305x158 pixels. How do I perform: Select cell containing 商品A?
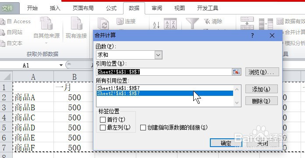point(33,97)
